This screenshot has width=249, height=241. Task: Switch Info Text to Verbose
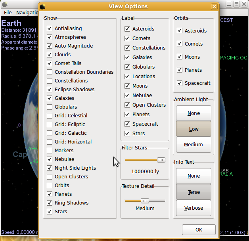(x=193, y=208)
